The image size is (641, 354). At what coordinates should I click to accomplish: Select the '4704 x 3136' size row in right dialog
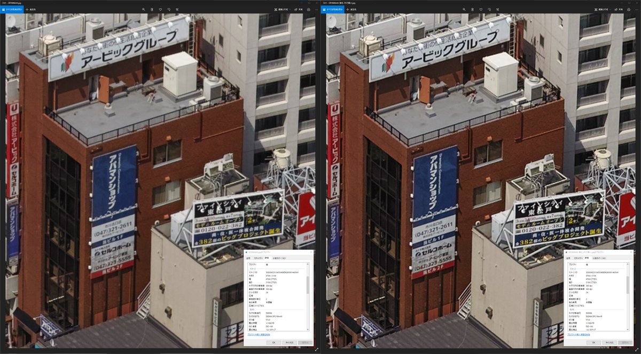coord(597,275)
